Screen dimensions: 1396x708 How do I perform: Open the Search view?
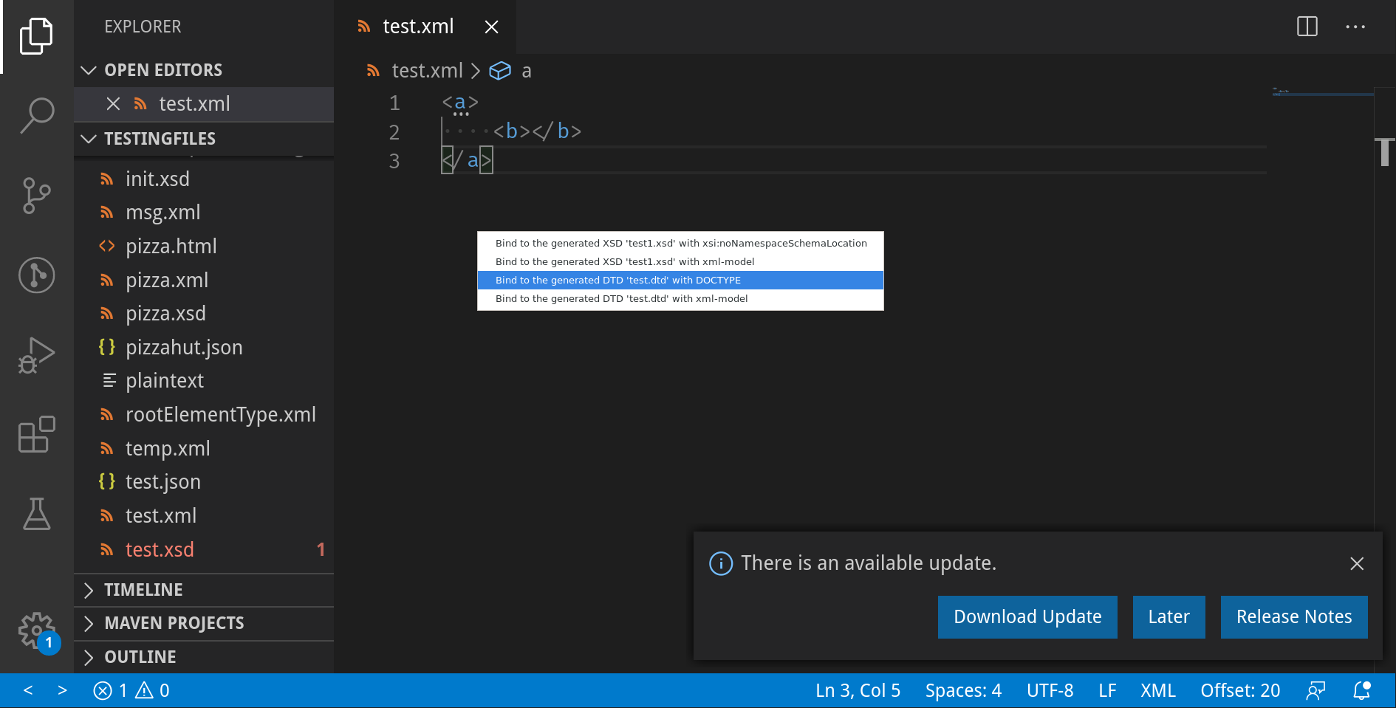[x=36, y=116]
